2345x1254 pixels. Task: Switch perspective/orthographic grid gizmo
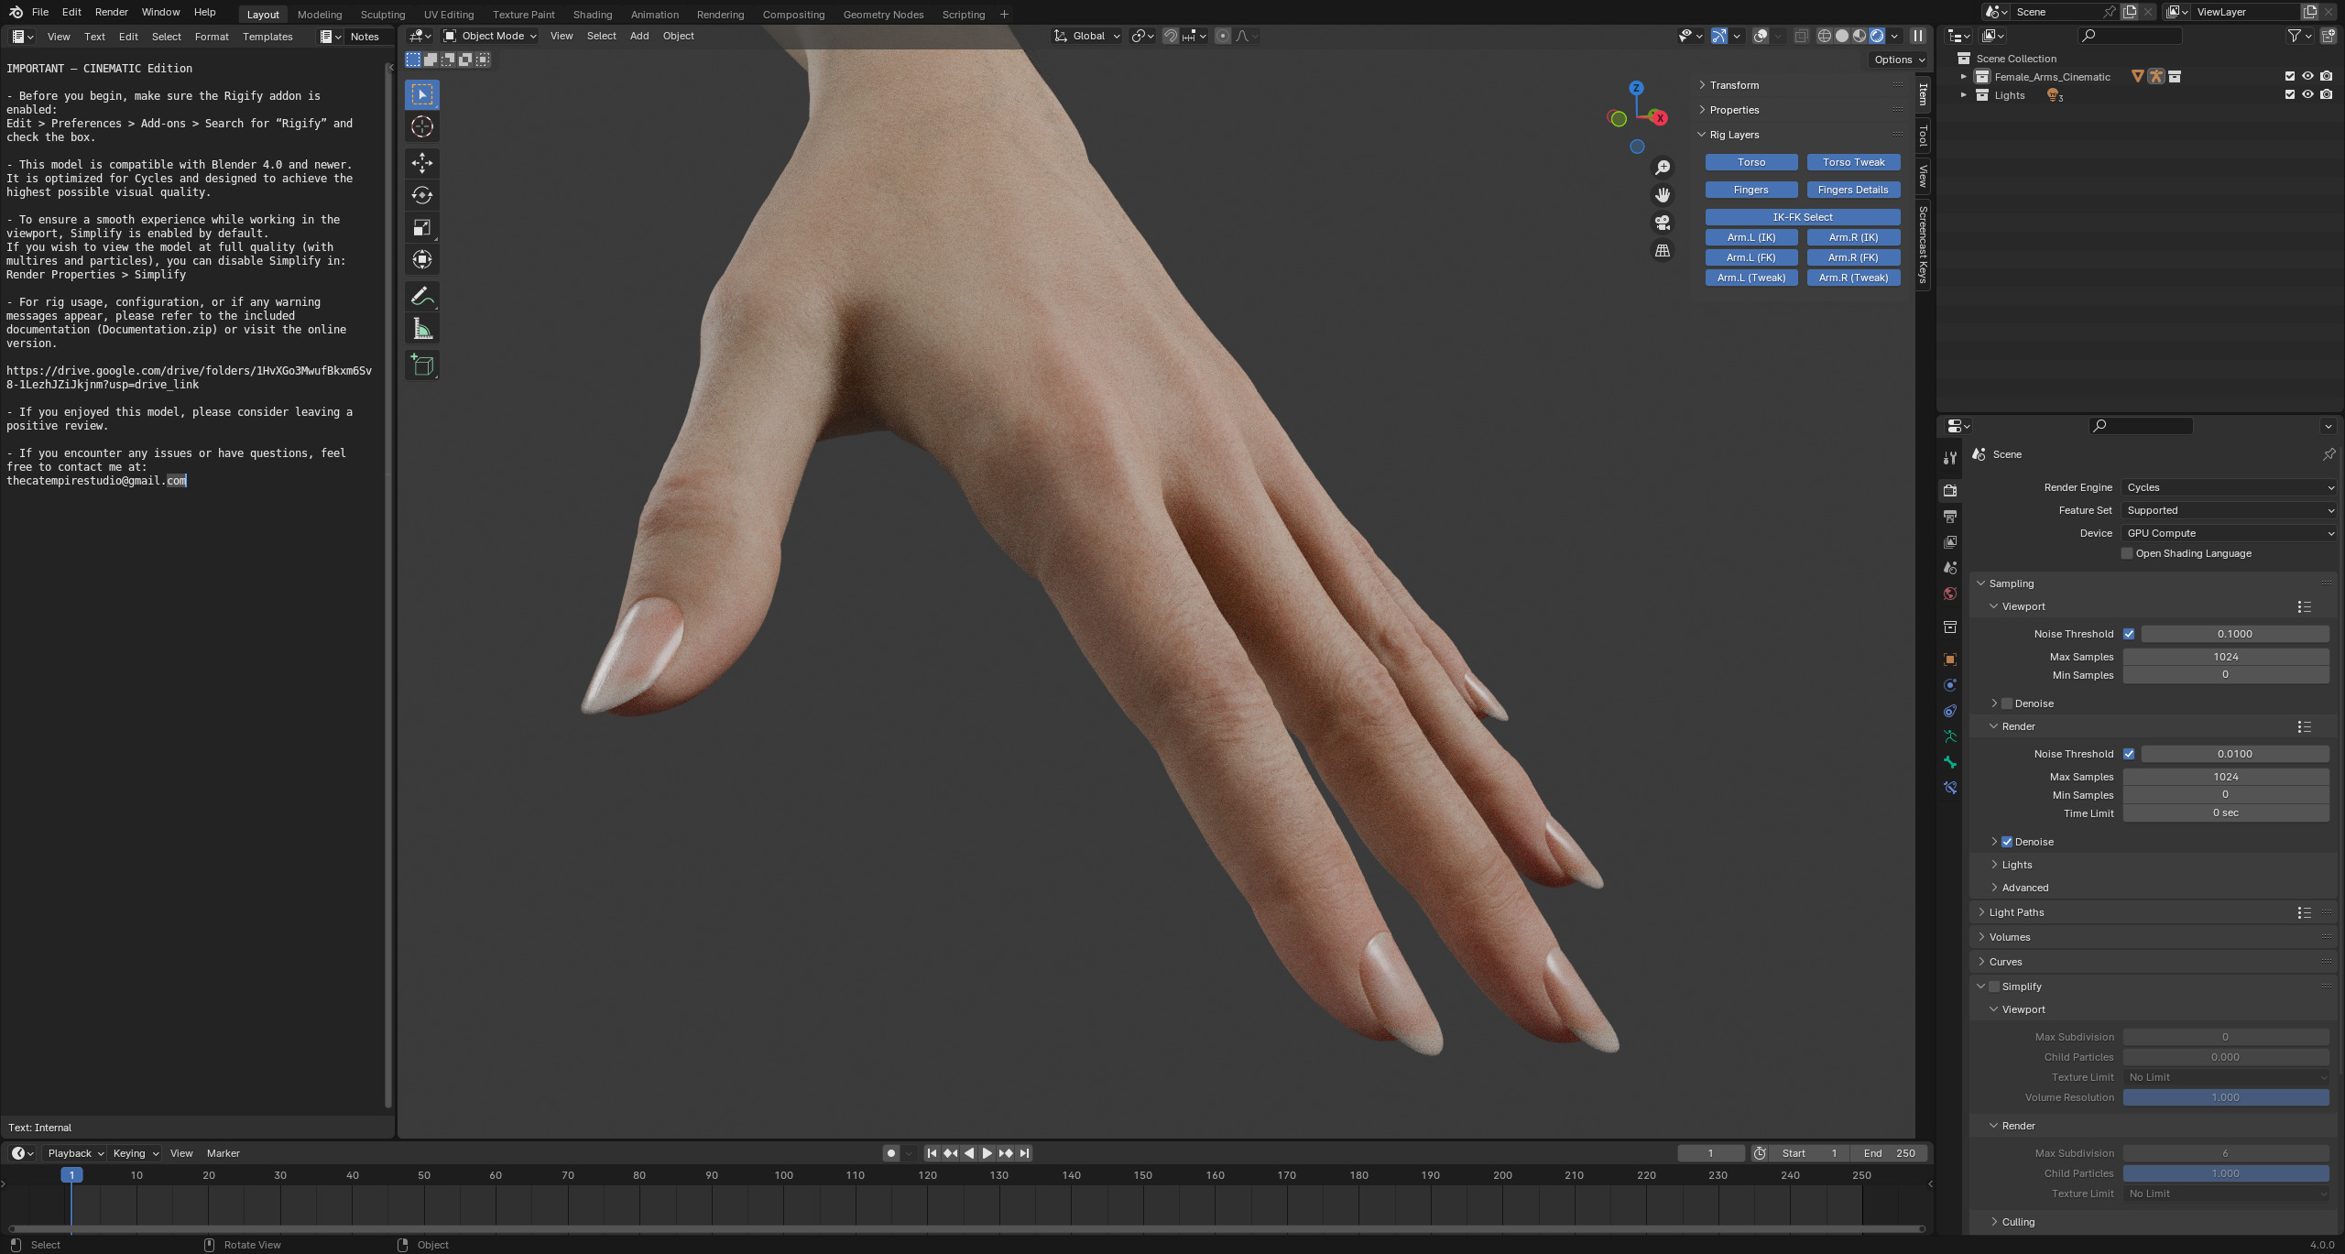1663,250
